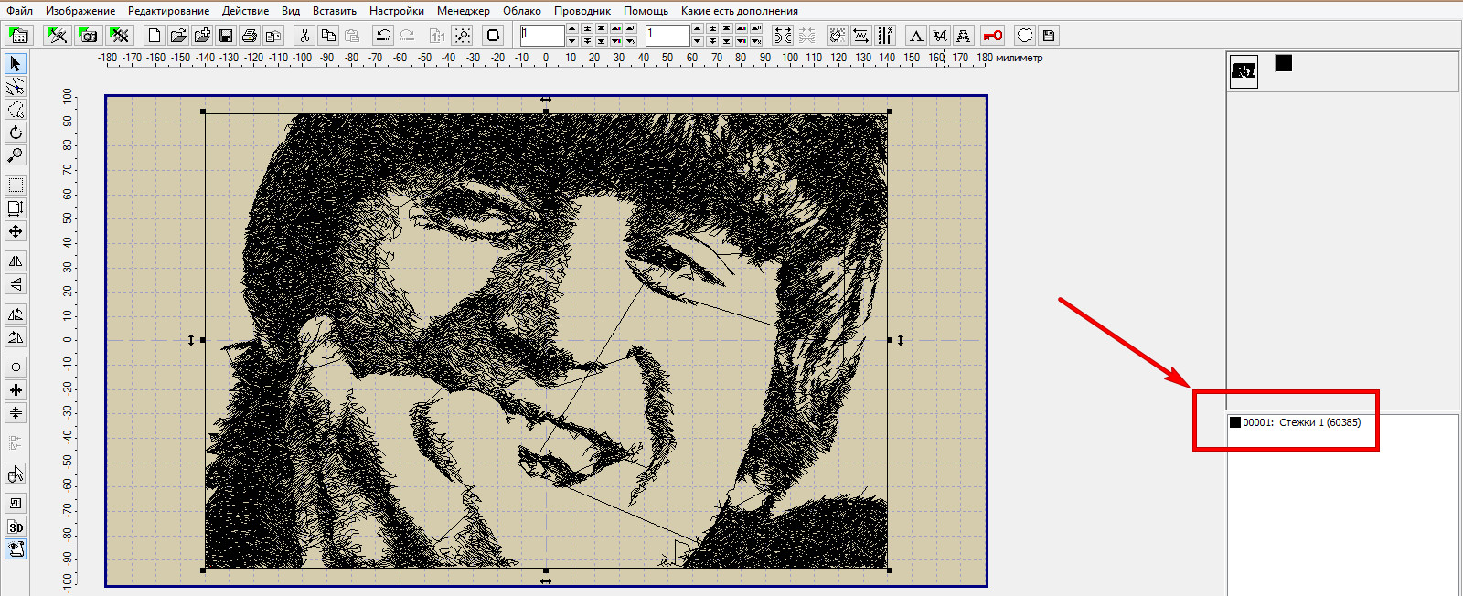This screenshot has height=596, width=1463.
Task: Select the arrow pointer tool
Action: point(16,64)
